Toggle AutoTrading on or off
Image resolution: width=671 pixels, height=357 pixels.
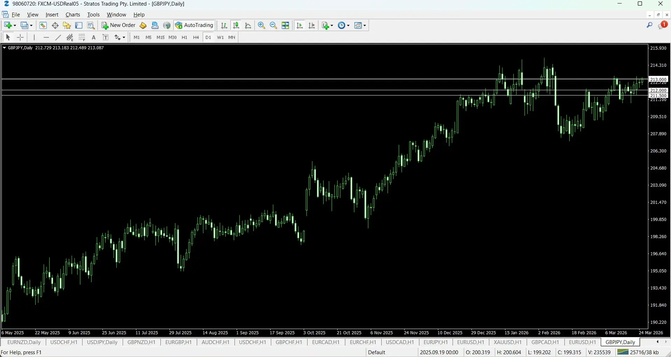tap(195, 25)
